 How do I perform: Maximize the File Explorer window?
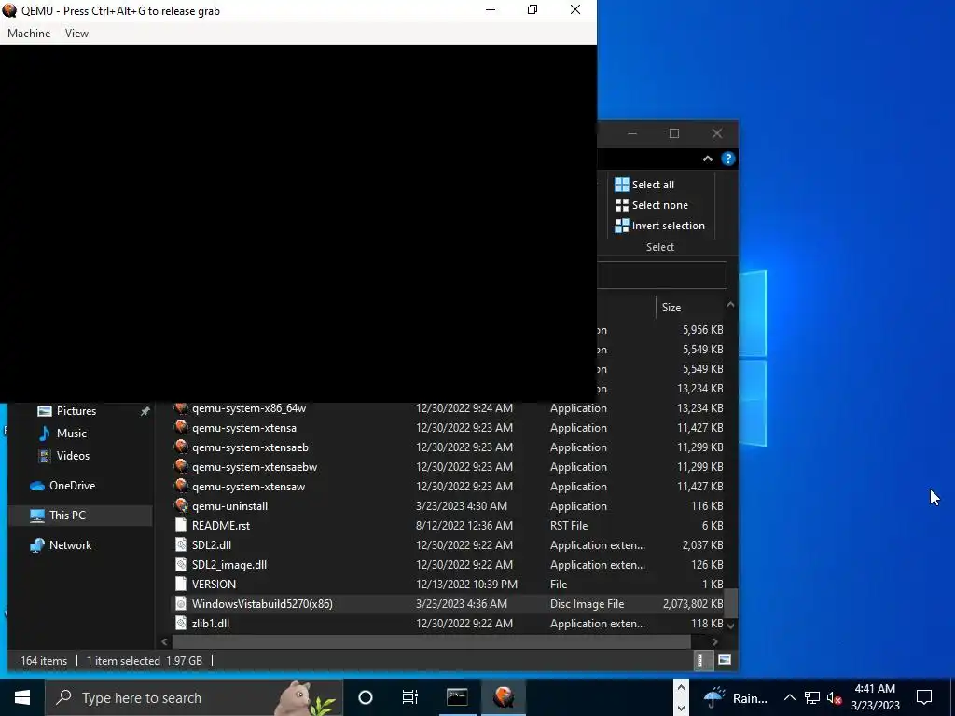pos(673,133)
